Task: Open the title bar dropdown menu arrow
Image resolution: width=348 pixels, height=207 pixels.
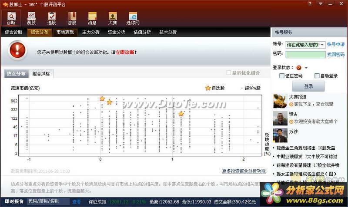Action: 321,4
